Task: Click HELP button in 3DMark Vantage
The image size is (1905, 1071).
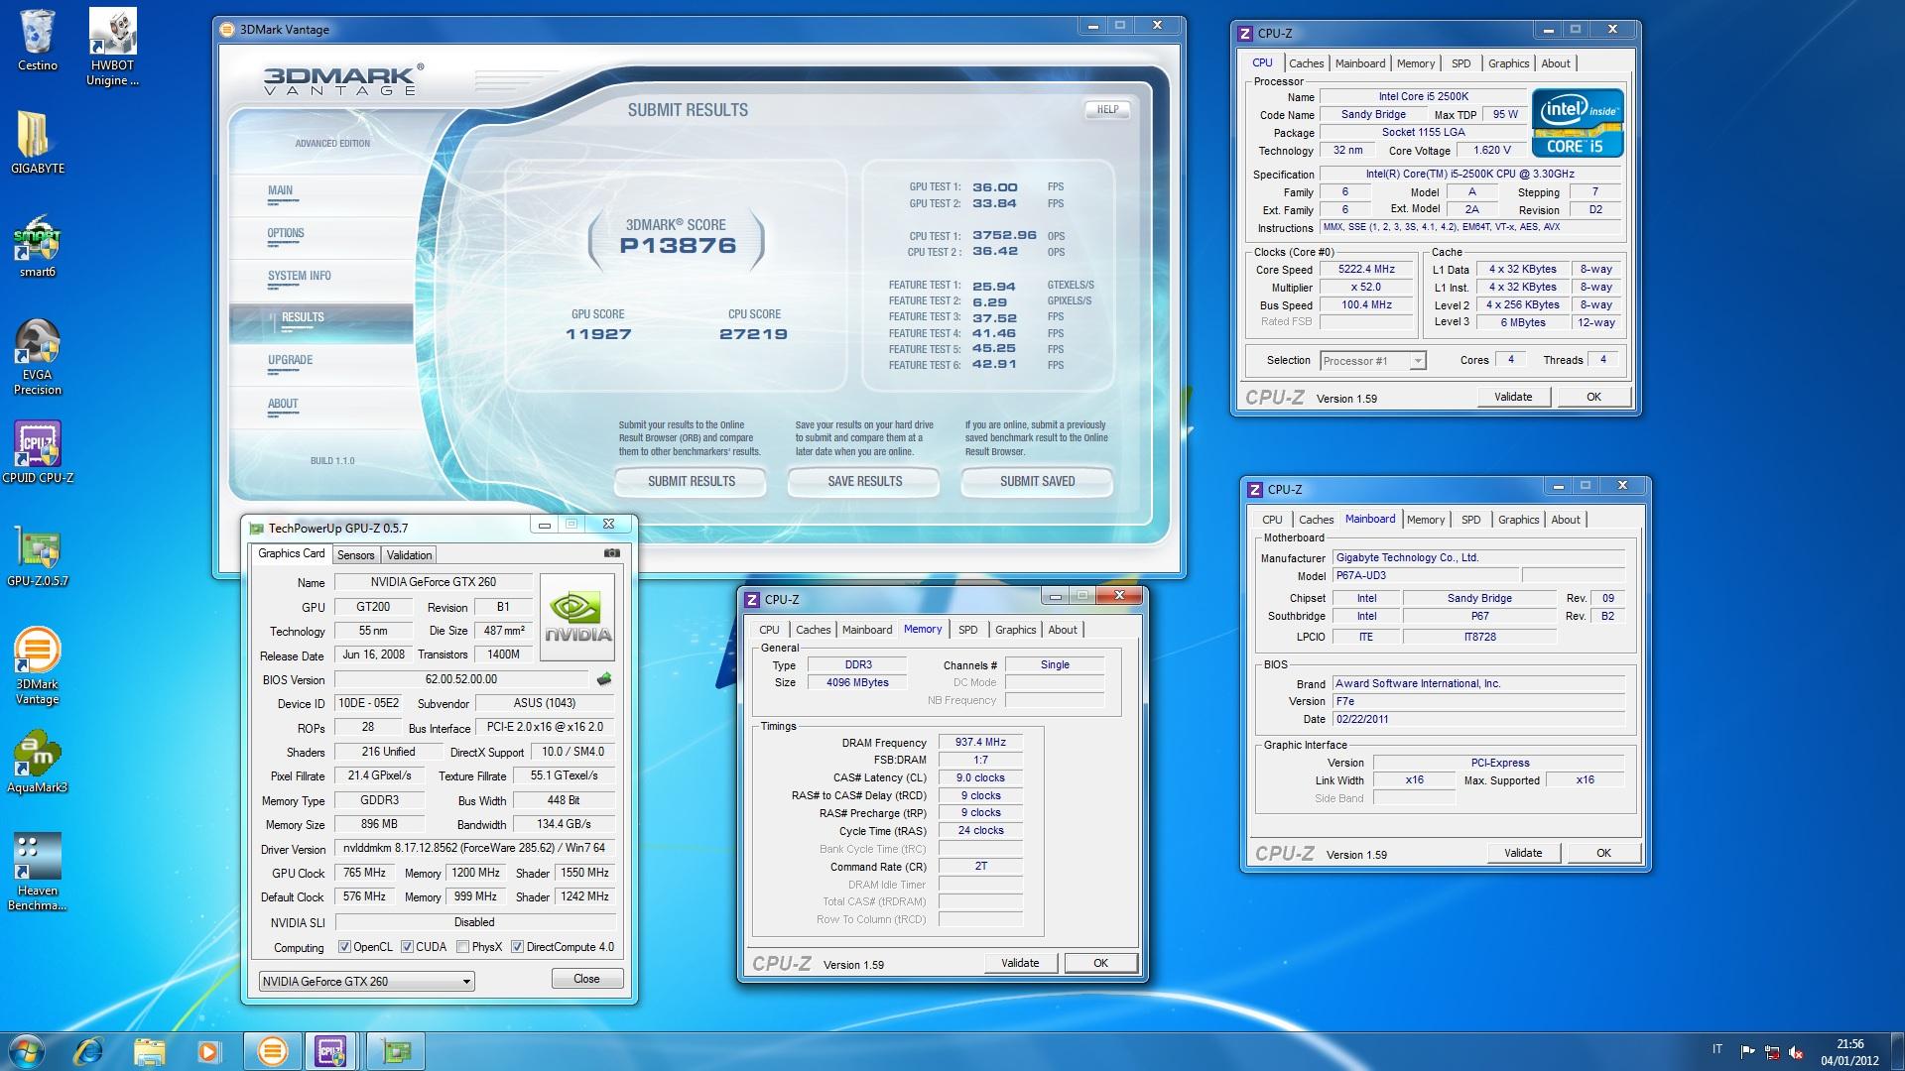Action: [1107, 110]
